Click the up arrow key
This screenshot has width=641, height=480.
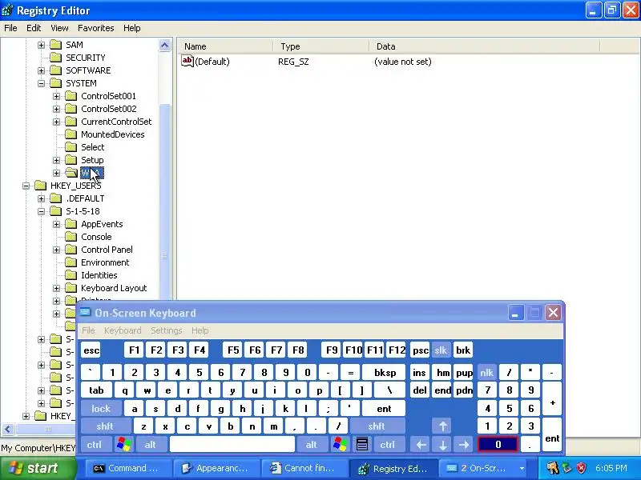(443, 426)
